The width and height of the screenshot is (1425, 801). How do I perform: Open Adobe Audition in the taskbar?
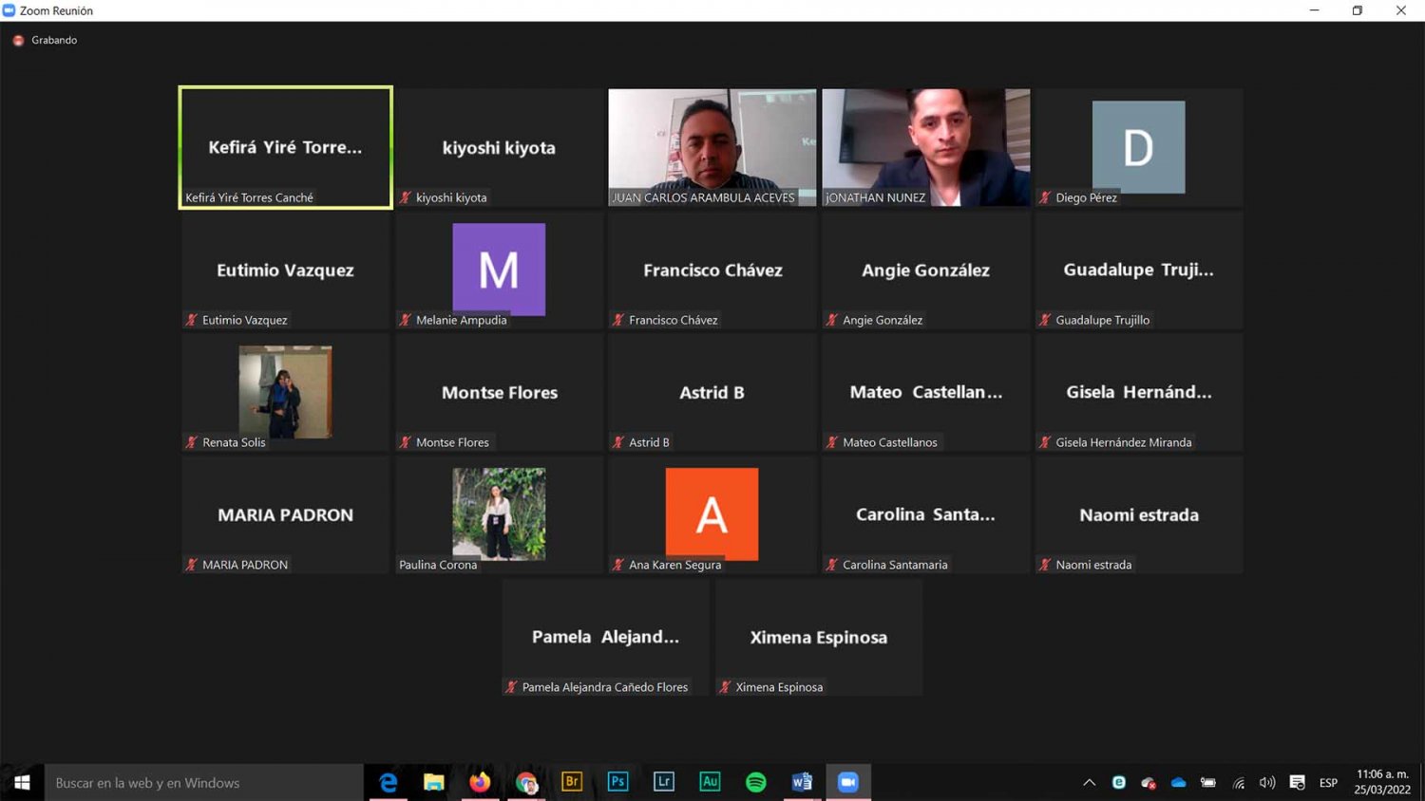click(x=710, y=782)
